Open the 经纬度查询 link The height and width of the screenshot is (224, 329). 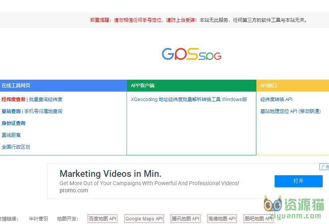[x=13, y=100]
